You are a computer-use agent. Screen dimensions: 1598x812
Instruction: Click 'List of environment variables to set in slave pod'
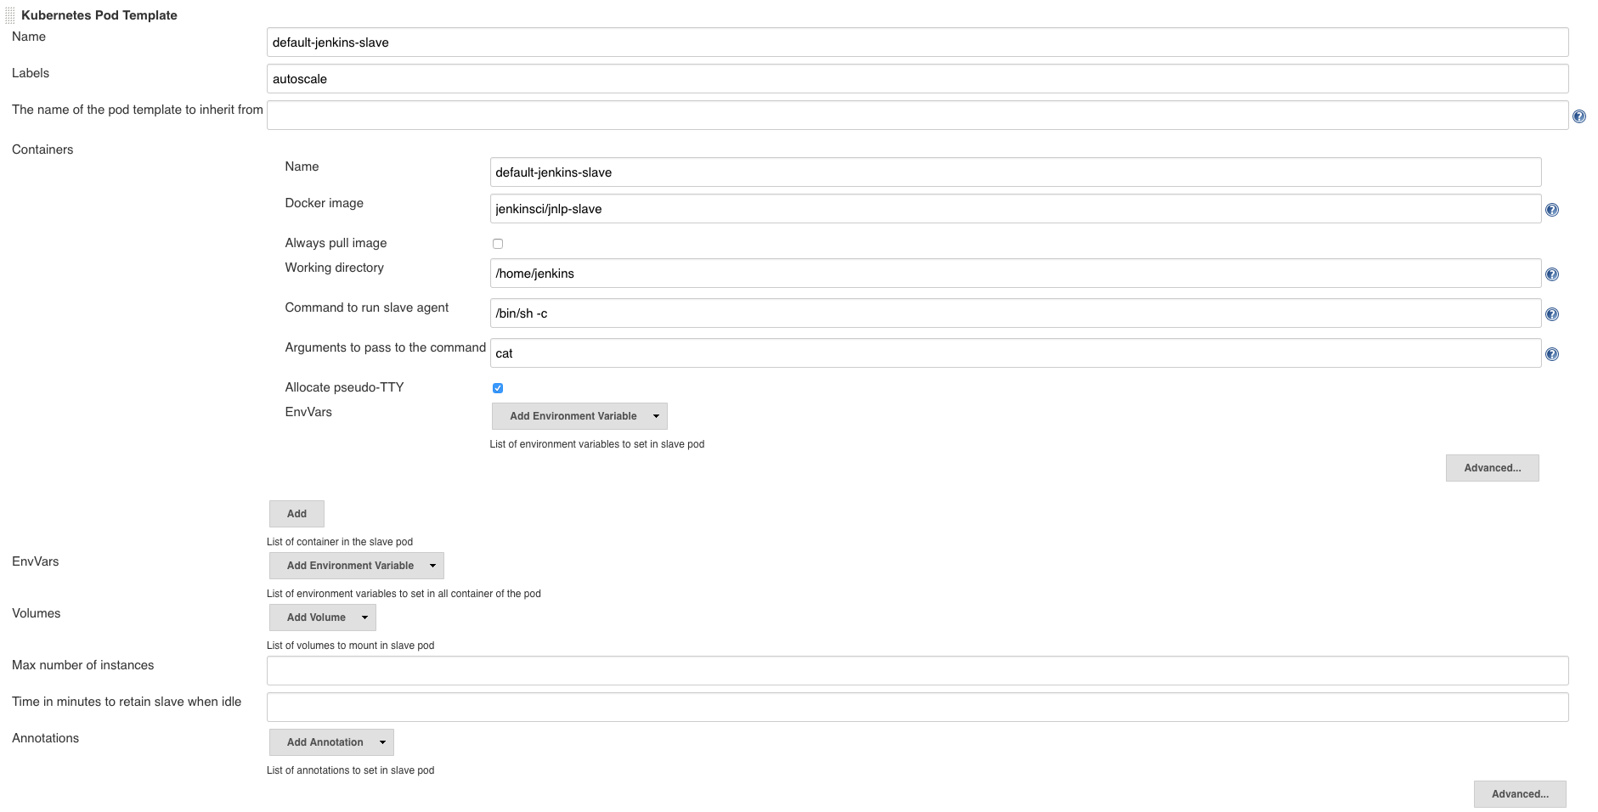pyautogui.click(x=597, y=444)
